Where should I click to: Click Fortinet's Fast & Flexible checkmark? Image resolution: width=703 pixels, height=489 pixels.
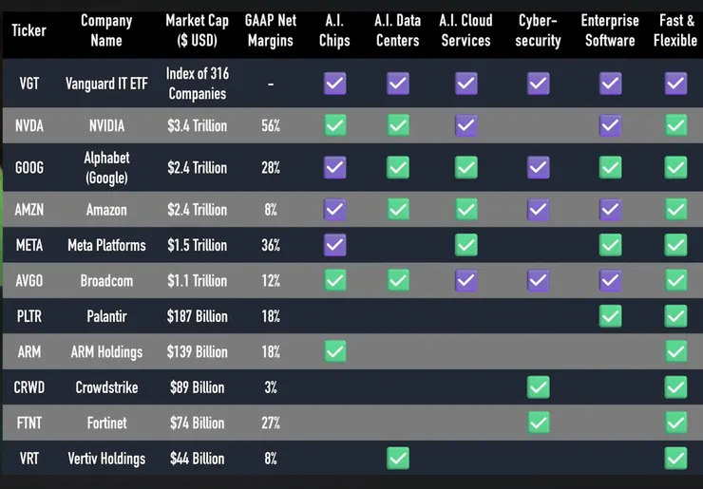(x=675, y=423)
